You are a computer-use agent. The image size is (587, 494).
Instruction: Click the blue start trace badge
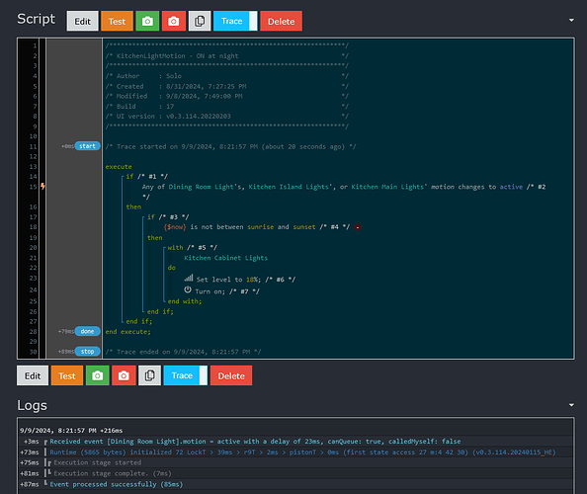(87, 146)
